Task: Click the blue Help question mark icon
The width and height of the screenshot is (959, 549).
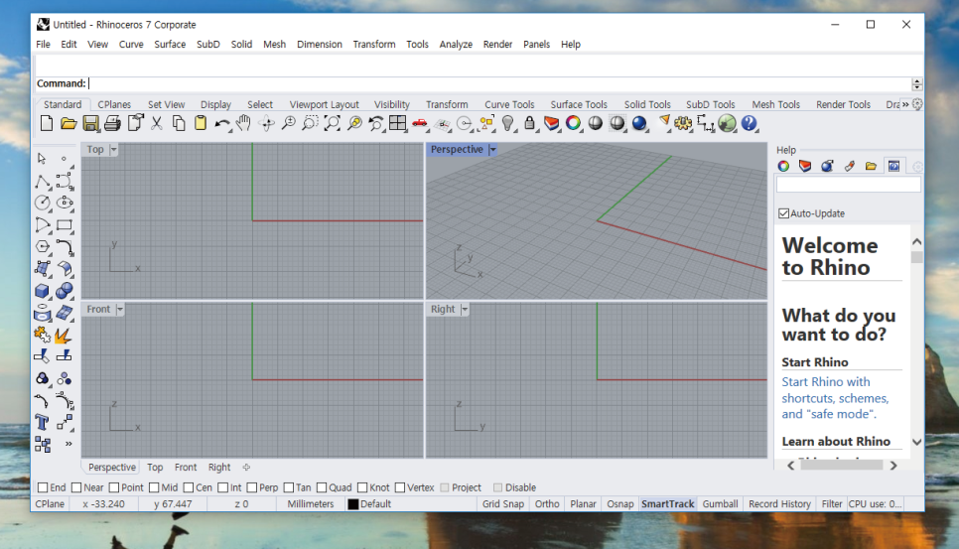Action: tap(749, 123)
